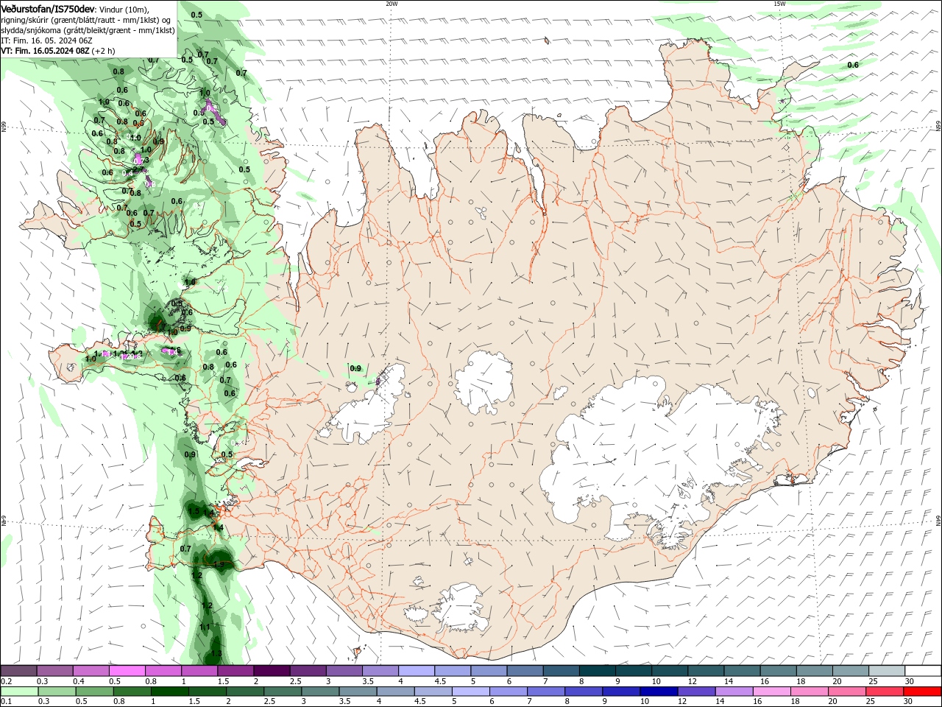Click the 15W longitude label at top
Screen dimensions: 942x707
click(x=779, y=3)
